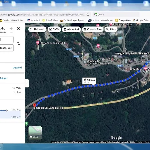Filter map by Ristoranti
The height and width of the screenshot is (150, 150).
(x=37, y=29)
